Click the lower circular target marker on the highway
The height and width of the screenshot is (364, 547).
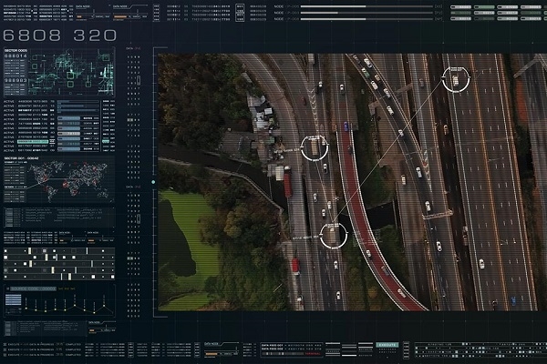(x=334, y=234)
